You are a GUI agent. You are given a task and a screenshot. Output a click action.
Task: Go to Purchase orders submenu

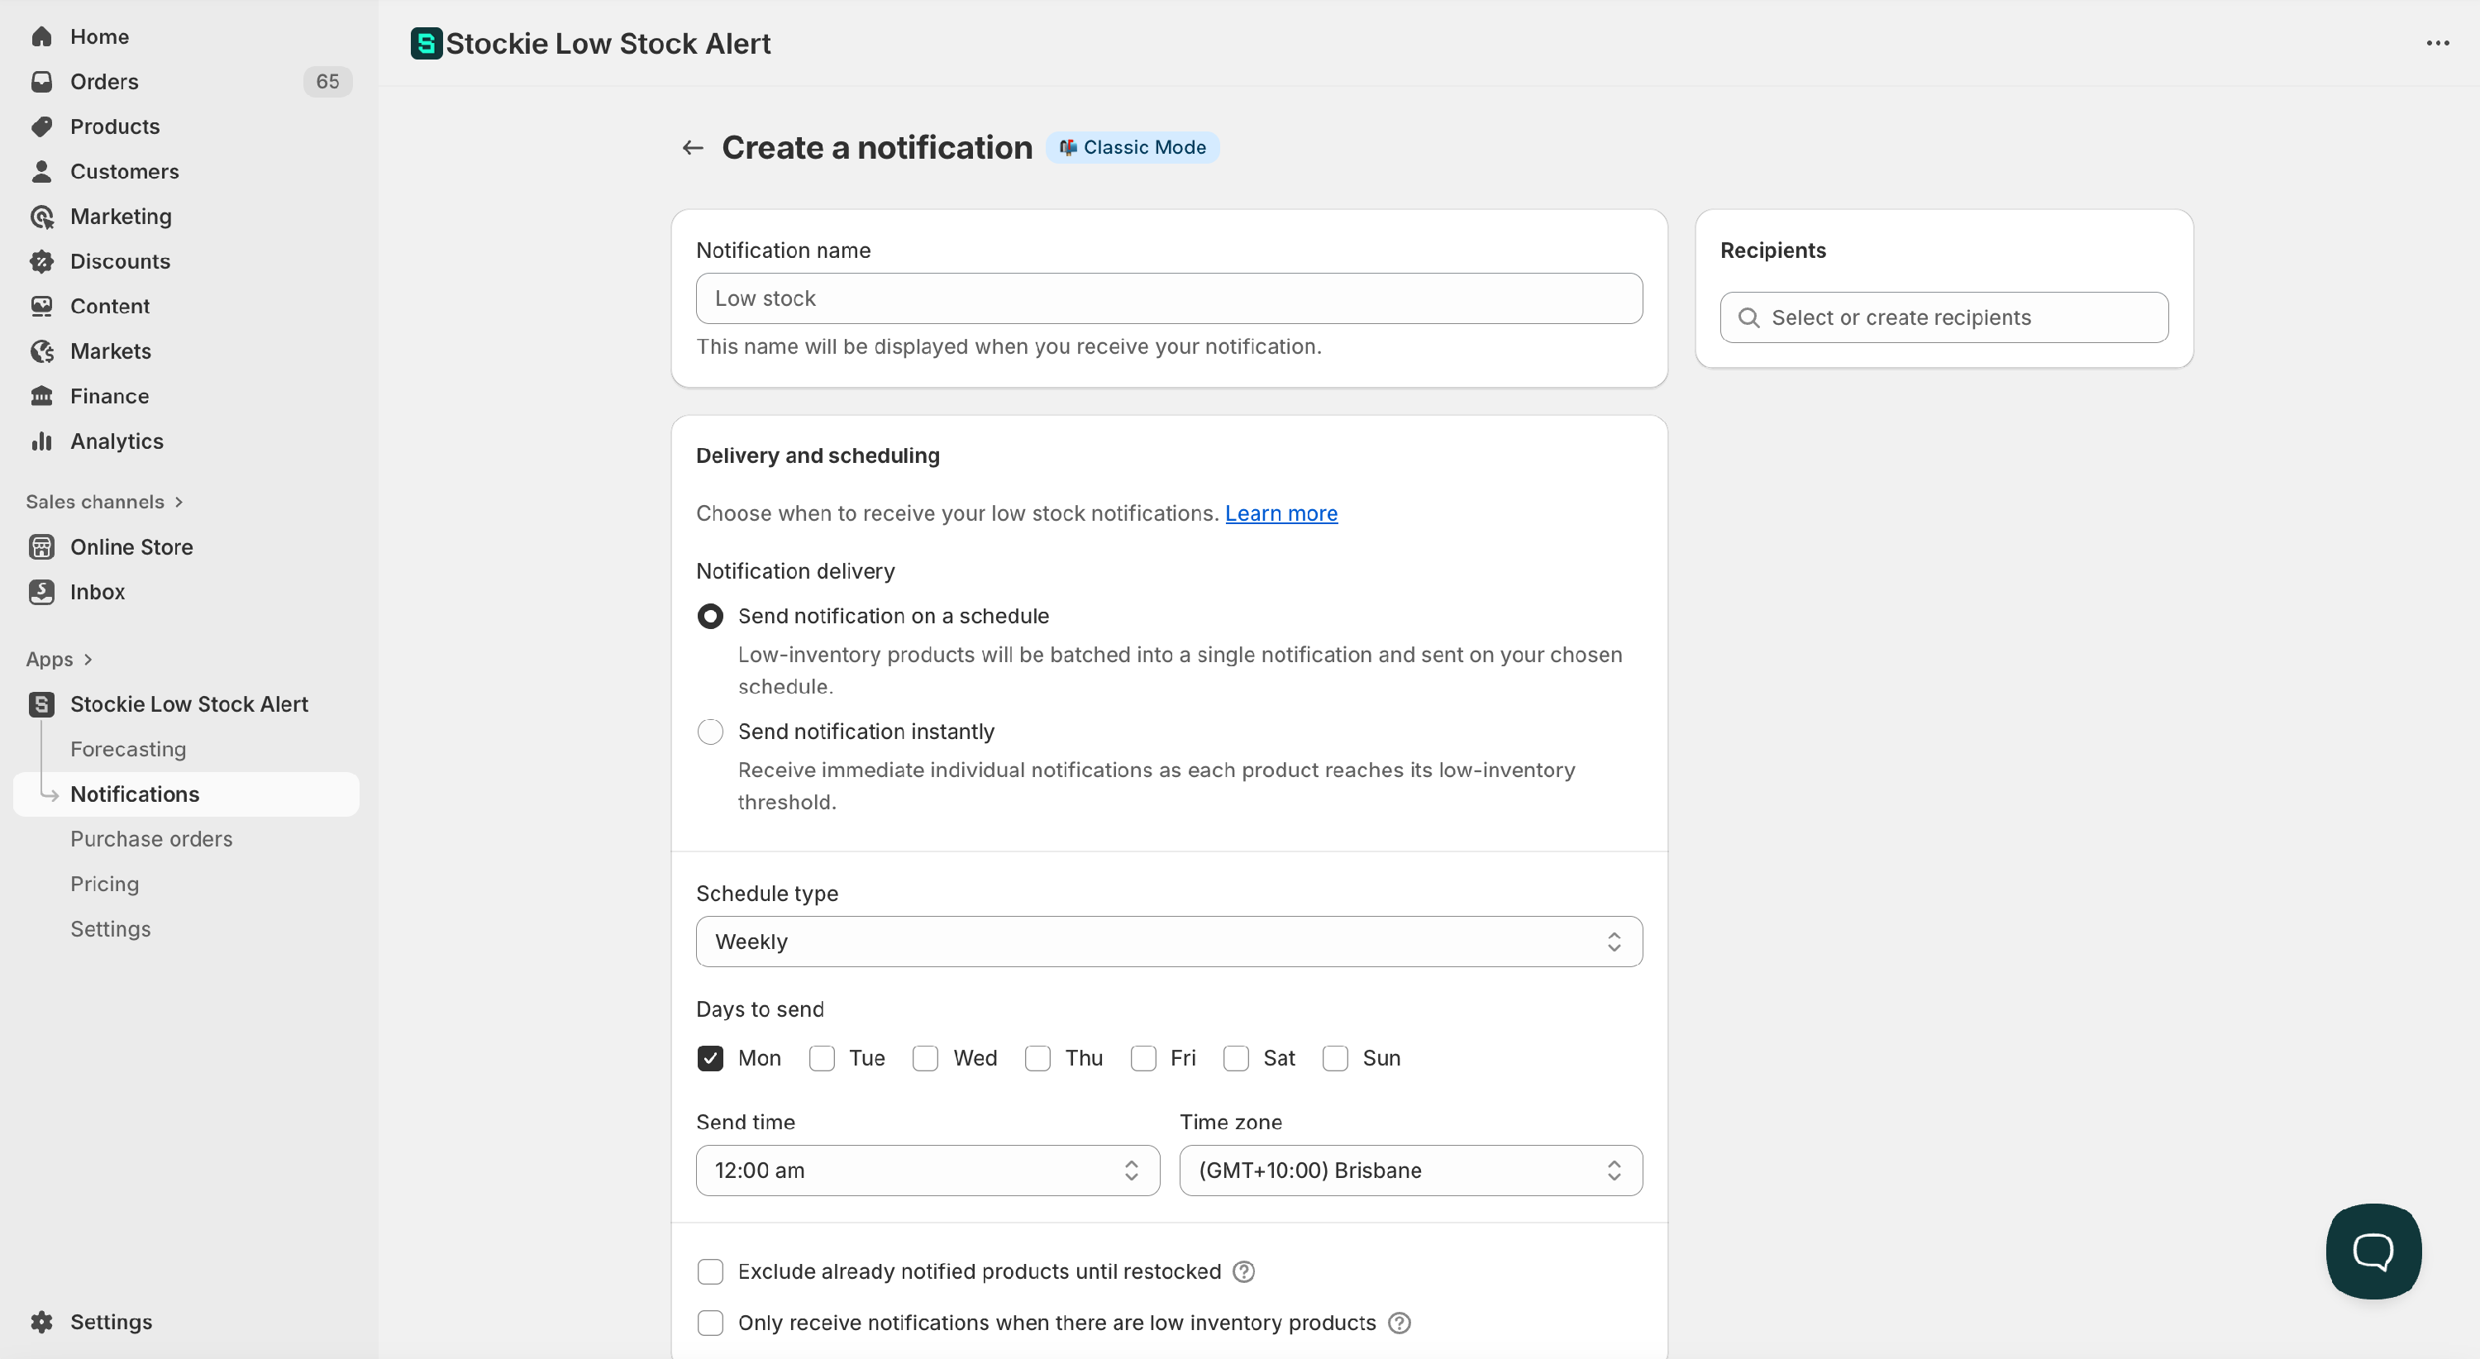pos(151,838)
